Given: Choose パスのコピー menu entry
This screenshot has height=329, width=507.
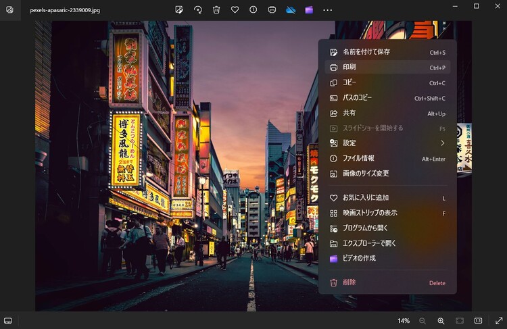Looking at the screenshot, I should pos(387,98).
